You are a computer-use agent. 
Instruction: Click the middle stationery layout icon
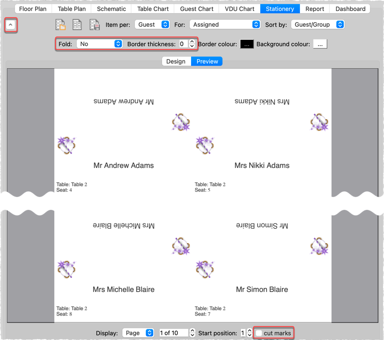77,24
